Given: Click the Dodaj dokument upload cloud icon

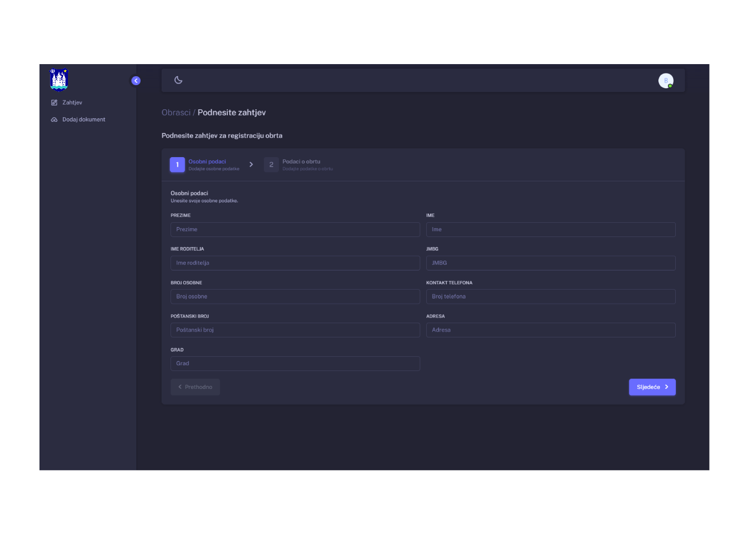Looking at the screenshot, I should coord(55,119).
